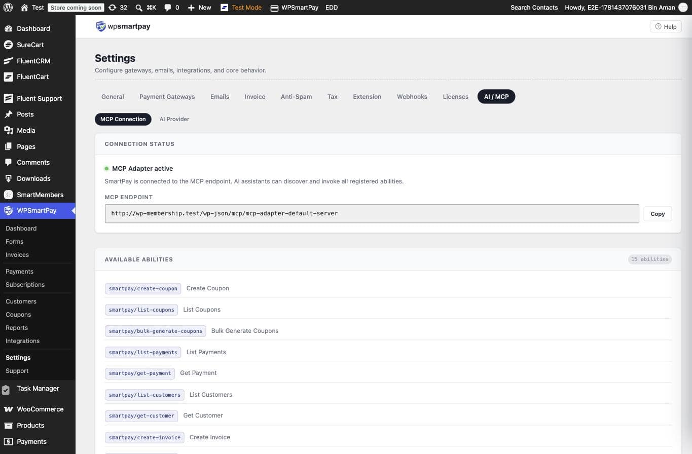The image size is (692, 454).
Task: Switch to the Tax tab
Action: tap(333, 96)
